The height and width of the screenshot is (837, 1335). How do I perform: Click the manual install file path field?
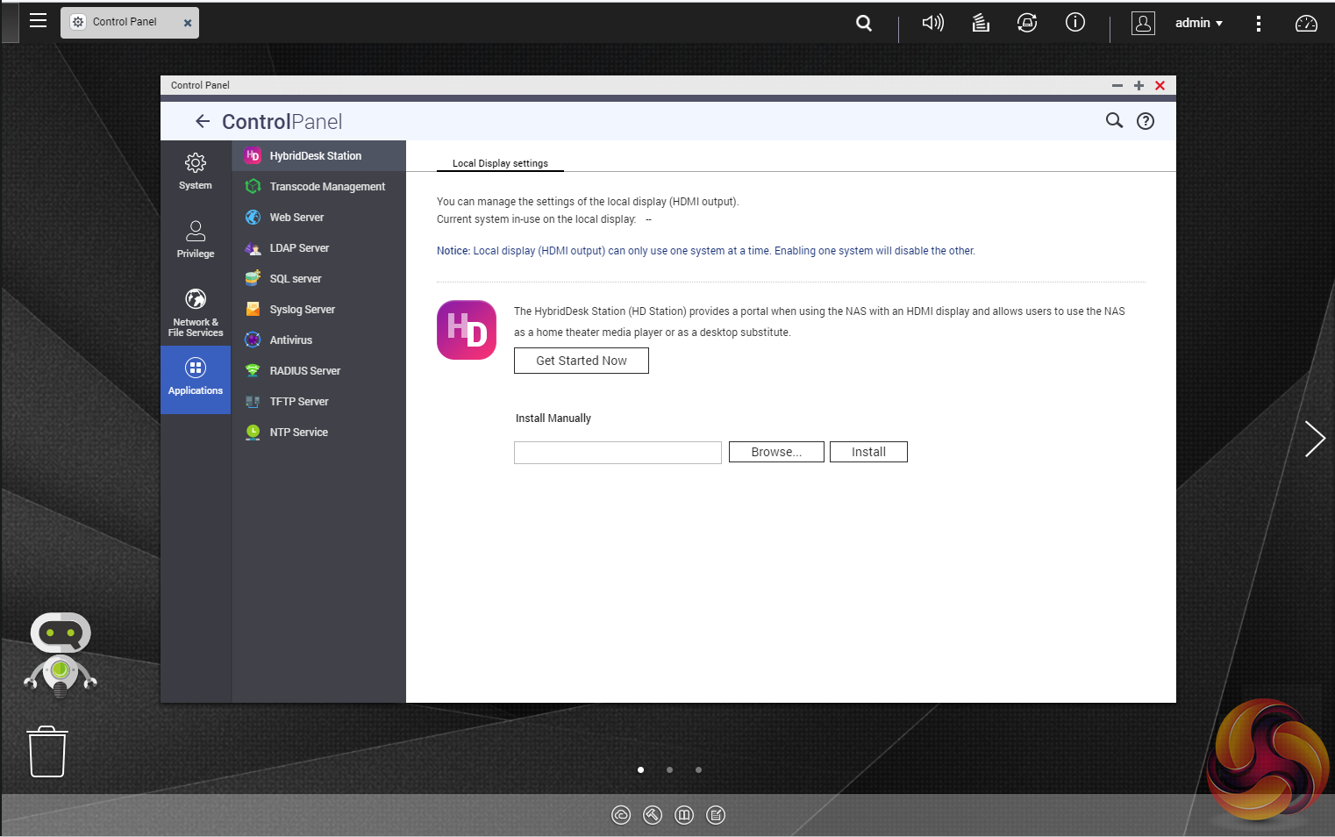tap(618, 452)
